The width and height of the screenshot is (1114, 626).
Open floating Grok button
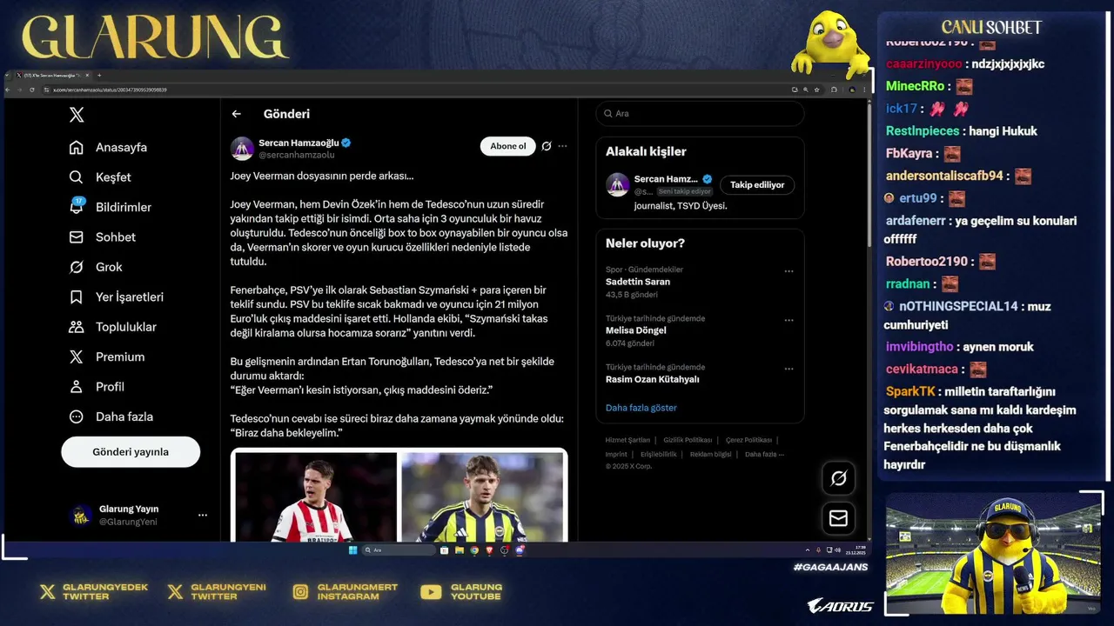pos(839,478)
